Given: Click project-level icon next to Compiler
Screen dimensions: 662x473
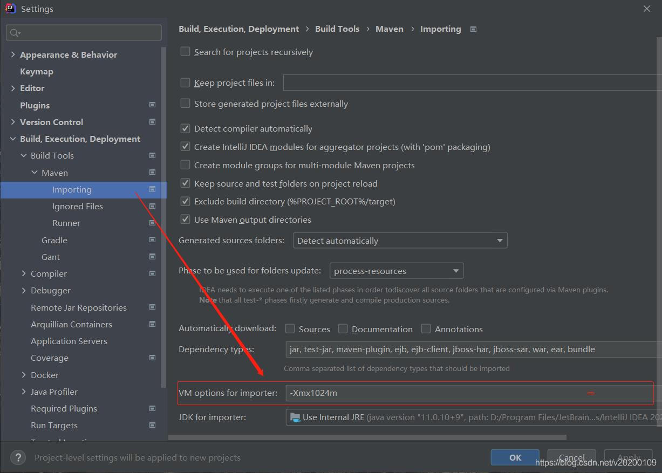Looking at the screenshot, I should pyautogui.click(x=152, y=273).
